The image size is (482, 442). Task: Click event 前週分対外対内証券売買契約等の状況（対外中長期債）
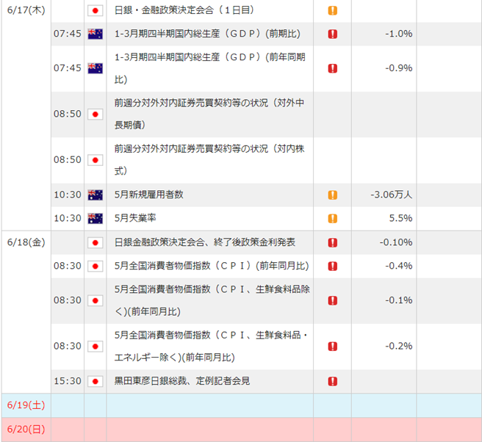pos(209,114)
